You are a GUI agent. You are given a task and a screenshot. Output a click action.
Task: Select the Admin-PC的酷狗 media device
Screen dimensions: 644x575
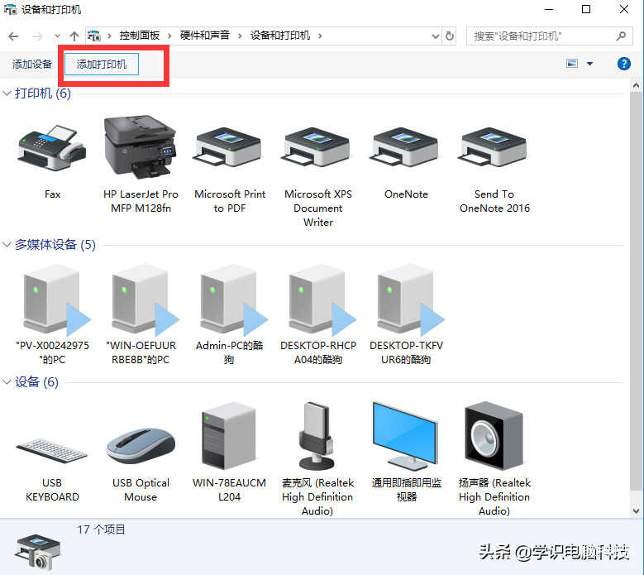[233, 299]
